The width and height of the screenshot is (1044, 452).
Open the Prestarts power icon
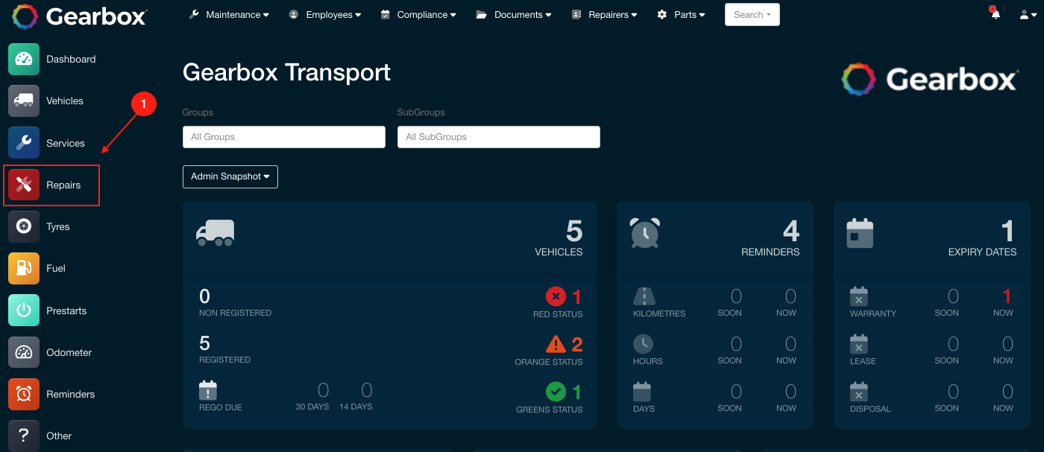(24, 311)
